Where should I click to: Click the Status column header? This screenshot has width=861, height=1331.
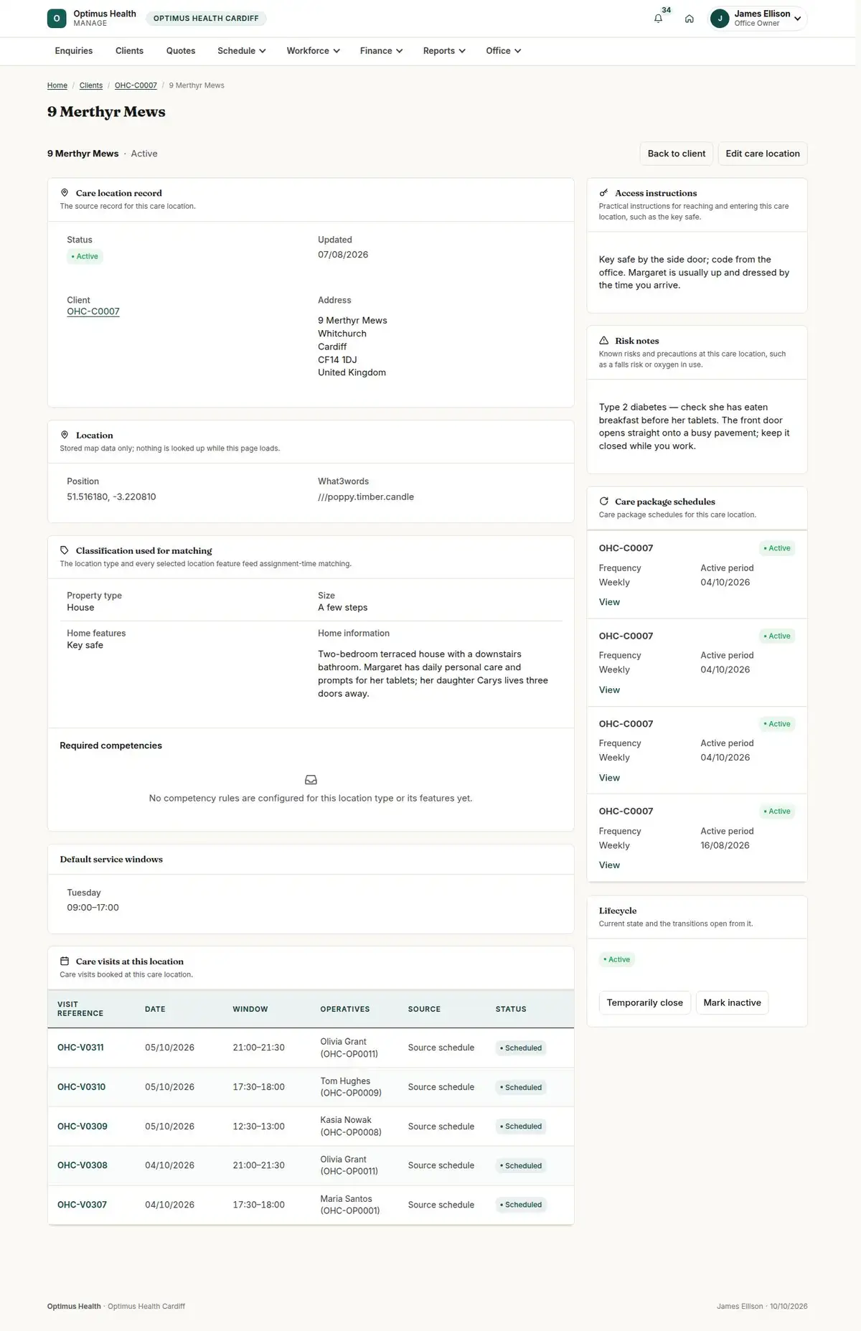[x=511, y=1009]
